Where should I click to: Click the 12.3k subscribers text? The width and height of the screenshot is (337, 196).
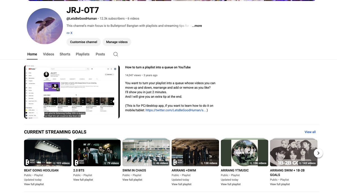tap(112, 19)
